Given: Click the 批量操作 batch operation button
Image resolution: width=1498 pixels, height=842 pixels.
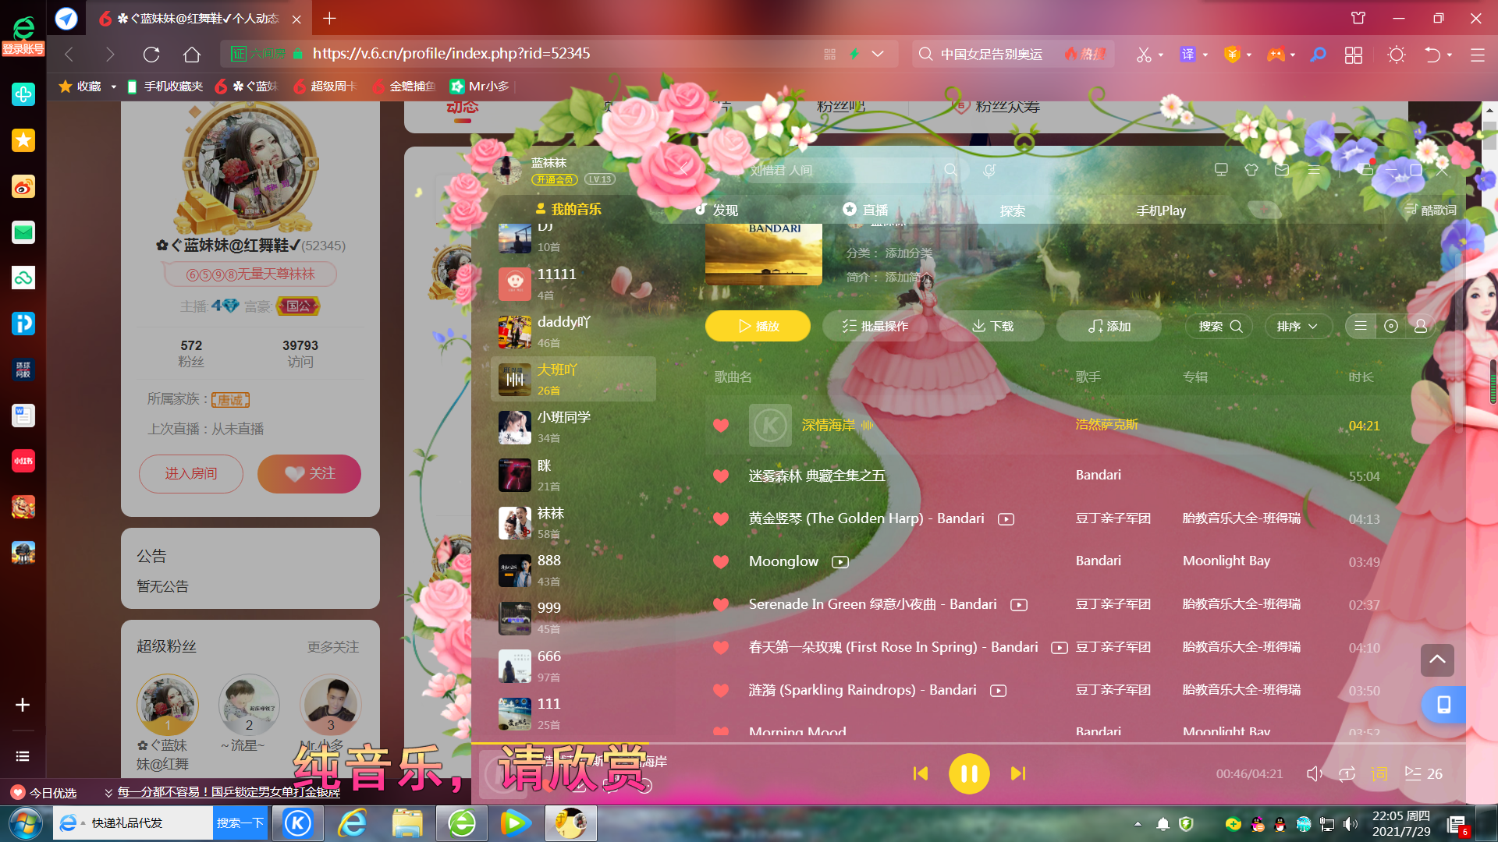Looking at the screenshot, I should [875, 326].
